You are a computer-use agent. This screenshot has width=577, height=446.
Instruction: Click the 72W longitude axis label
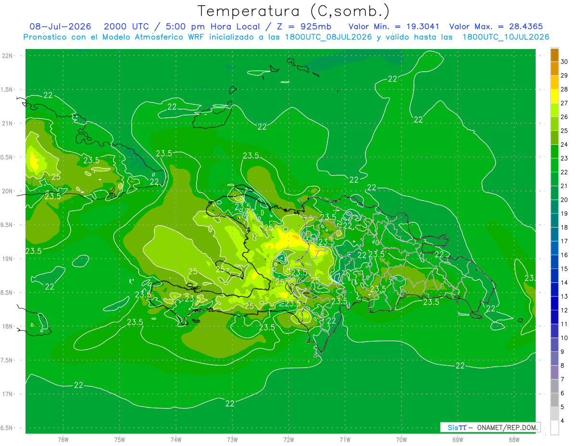pos(288,440)
